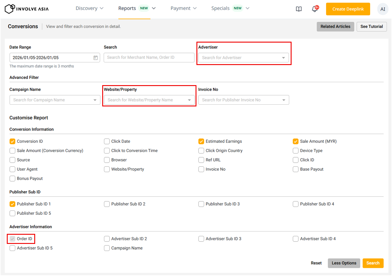Open the Discovery menu
This screenshot has height=277, width=392.
(x=89, y=8)
